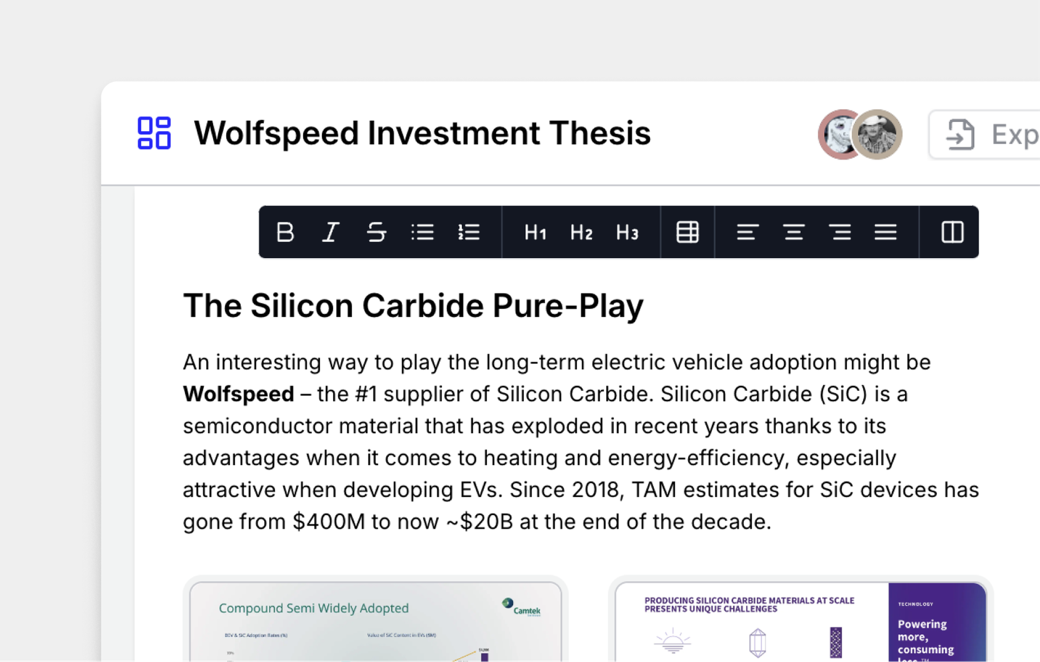
Task: Open the Compound Semi Widely Adopted slide
Action: pyautogui.click(x=376, y=618)
